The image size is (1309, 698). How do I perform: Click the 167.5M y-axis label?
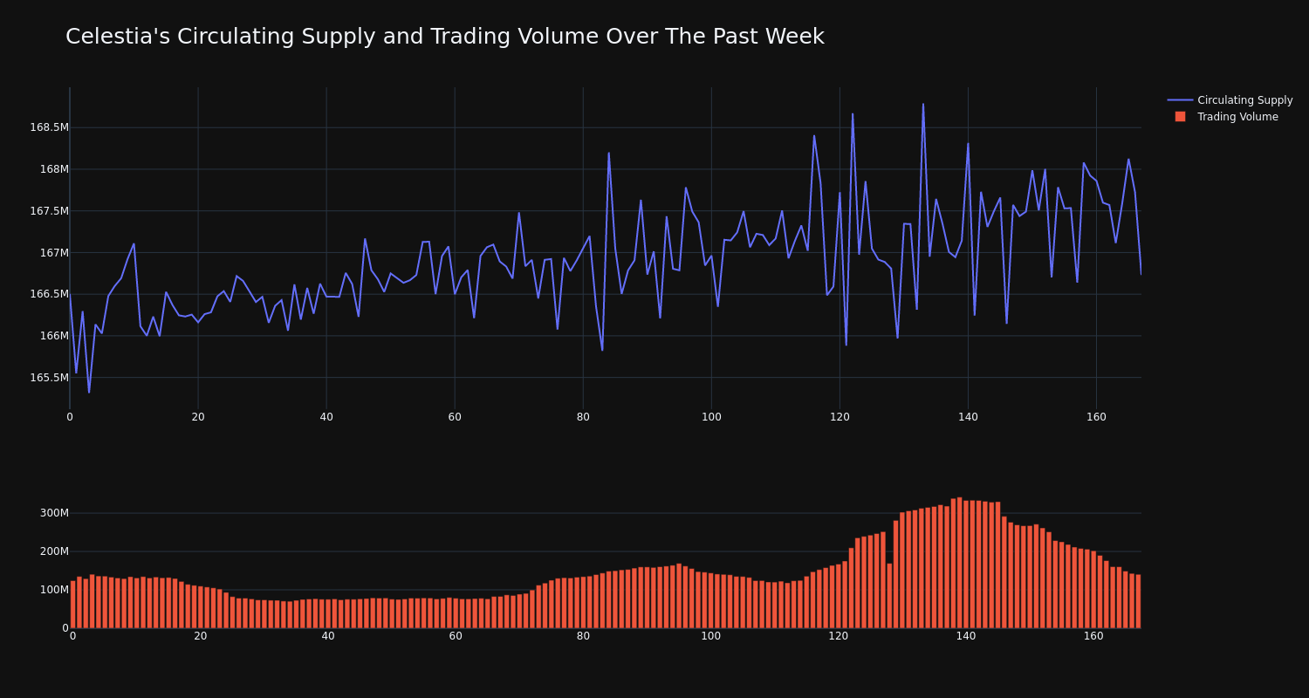pyautogui.click(x=49, y=211)
